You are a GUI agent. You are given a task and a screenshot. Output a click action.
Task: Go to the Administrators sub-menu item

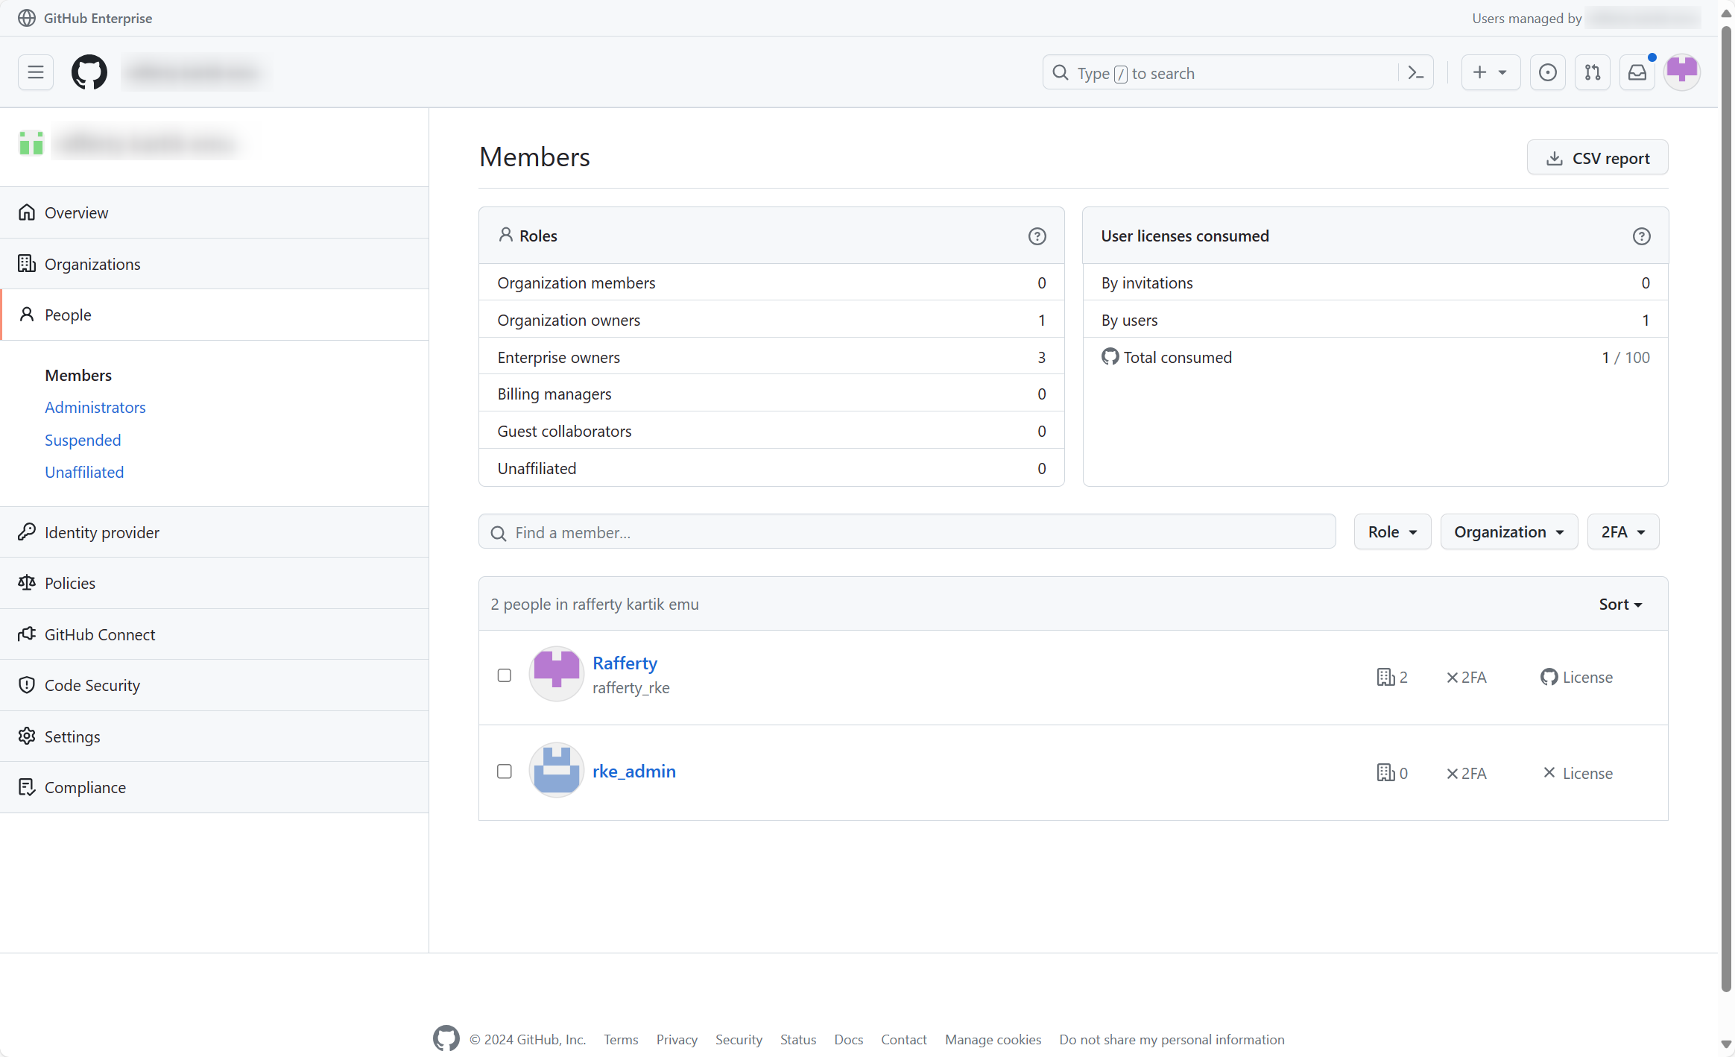pyautogui.click(x=95, y=408)
